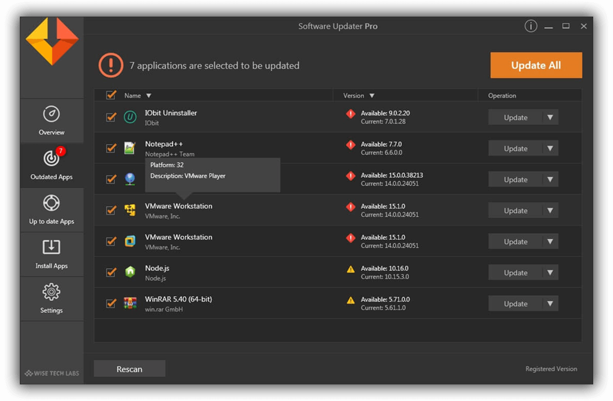Update IObit Uninstaller

[x=515, y=117]
